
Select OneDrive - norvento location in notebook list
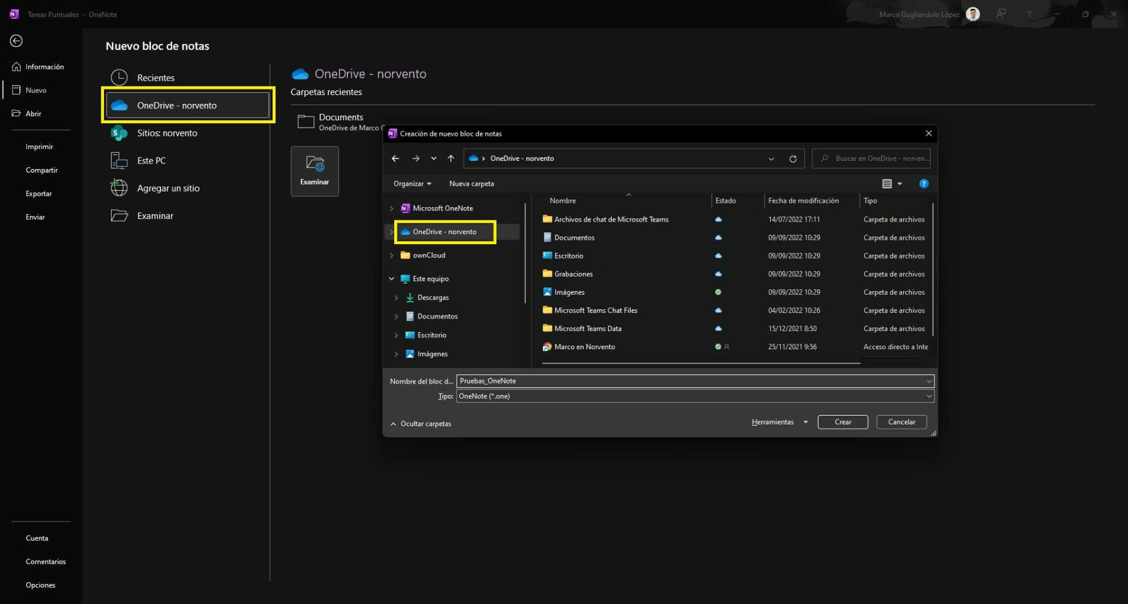point(187,105)
